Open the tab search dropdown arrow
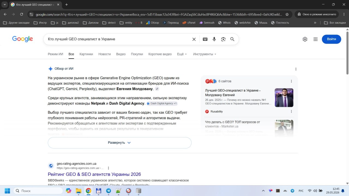The height and width of the screenshot is (196, 349). click(x=5, y=5)
